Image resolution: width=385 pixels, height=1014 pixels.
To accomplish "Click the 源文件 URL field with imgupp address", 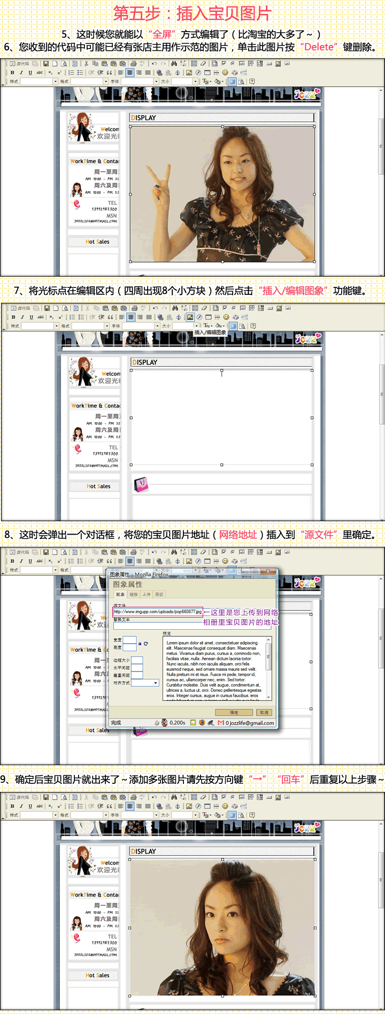I will pyautogui.click(x=158, y=612).
